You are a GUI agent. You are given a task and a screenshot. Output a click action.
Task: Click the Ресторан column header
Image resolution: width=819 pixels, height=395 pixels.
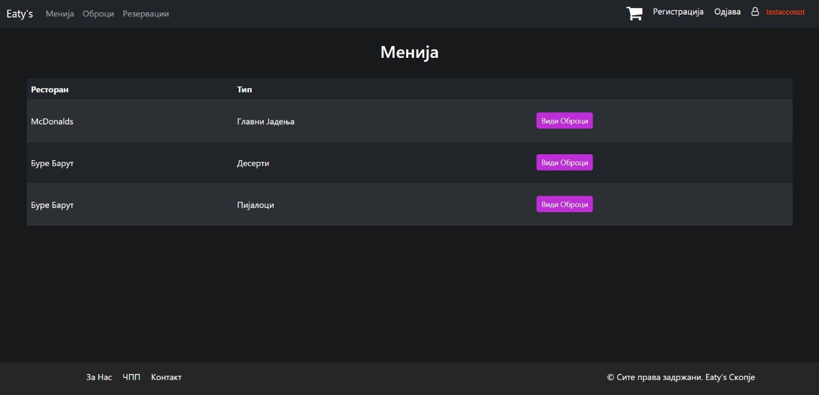pyautogui.click(x=50, y=89)
